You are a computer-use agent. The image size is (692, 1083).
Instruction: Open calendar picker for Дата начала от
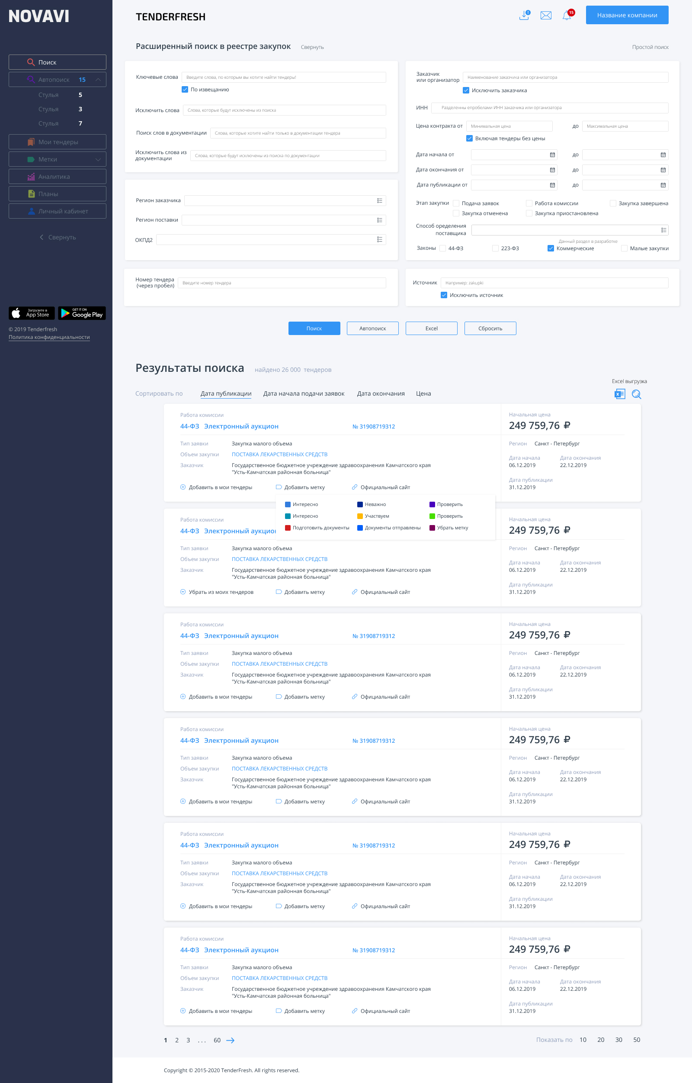tap(552, 155)
